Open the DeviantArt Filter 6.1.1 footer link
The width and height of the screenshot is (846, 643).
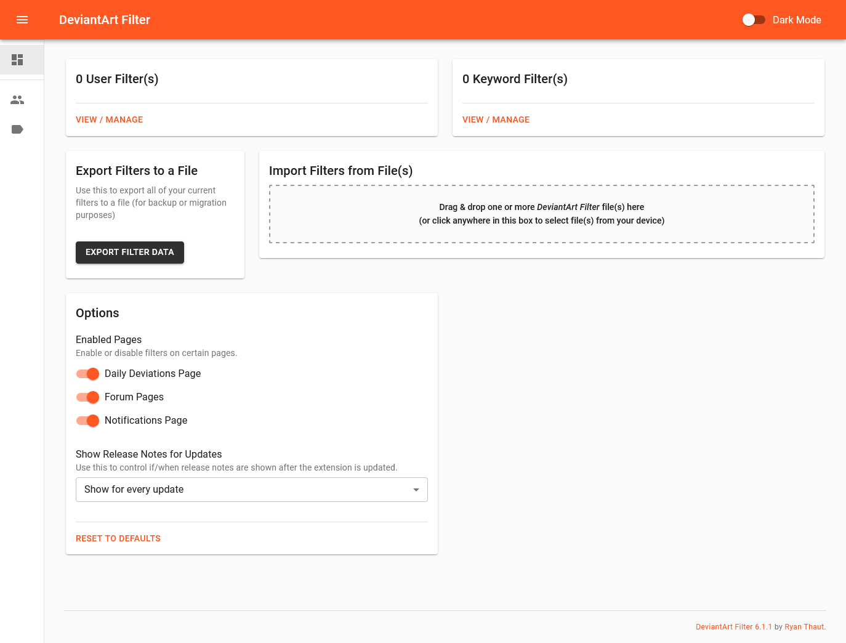click(x=734, y=627)
